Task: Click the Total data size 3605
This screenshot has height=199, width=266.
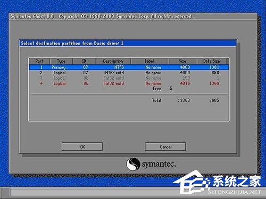Action: click(x=214, y=100)
